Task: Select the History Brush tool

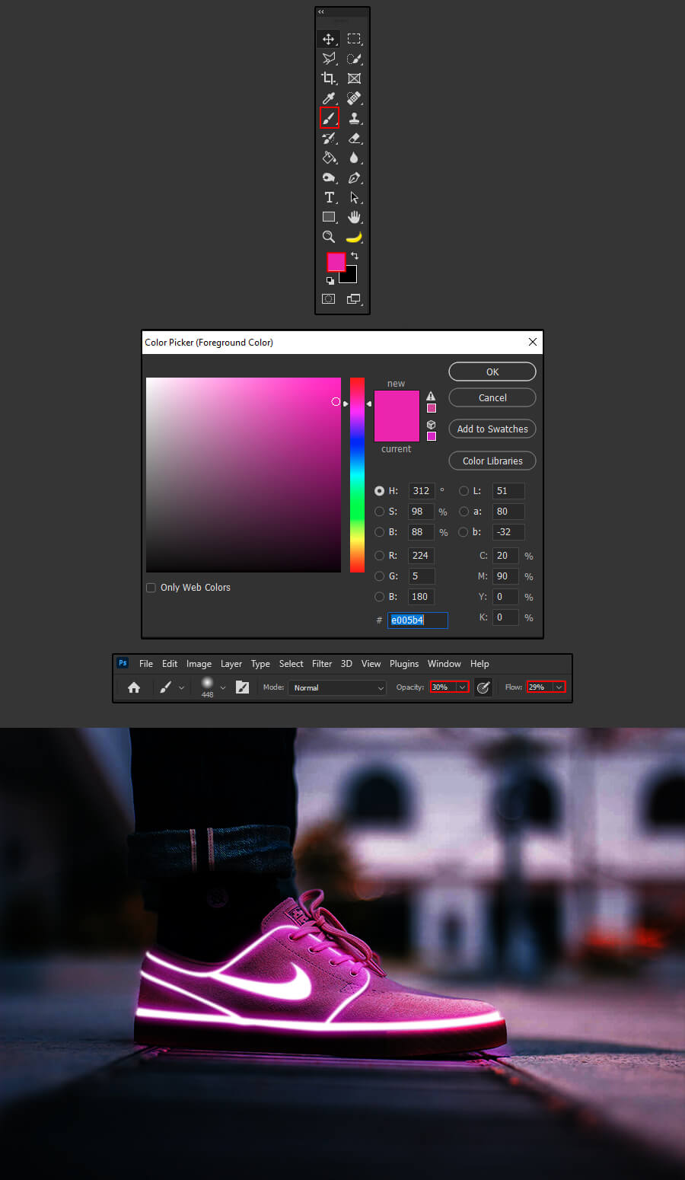Action: pyautogui.click(x=328, y=138)
